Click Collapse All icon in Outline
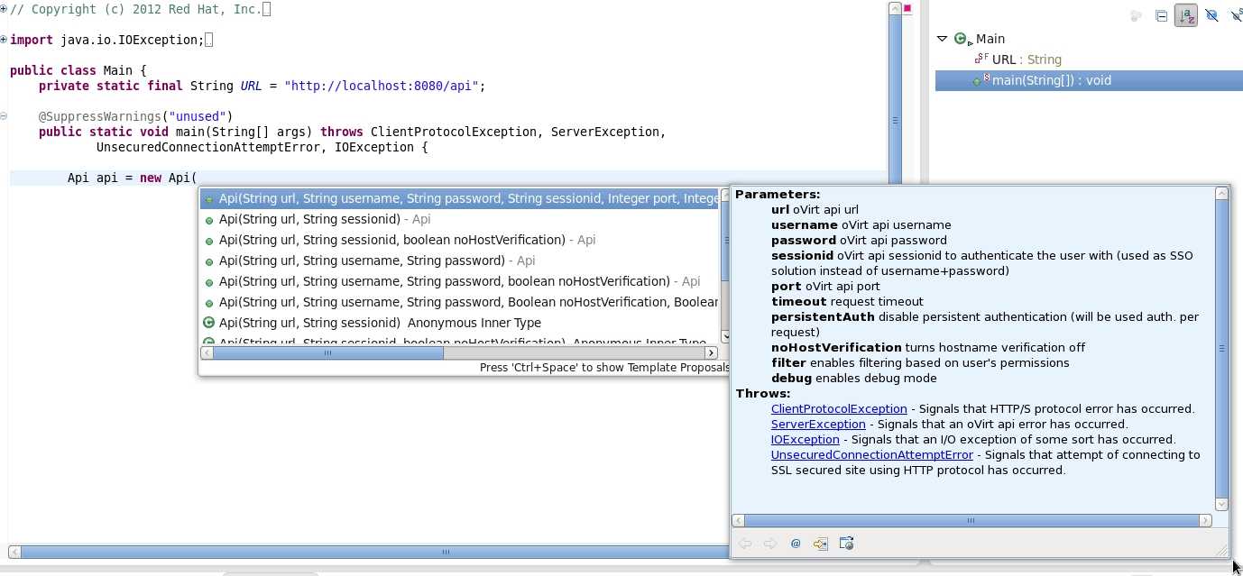 click(x=1162, y=15)
